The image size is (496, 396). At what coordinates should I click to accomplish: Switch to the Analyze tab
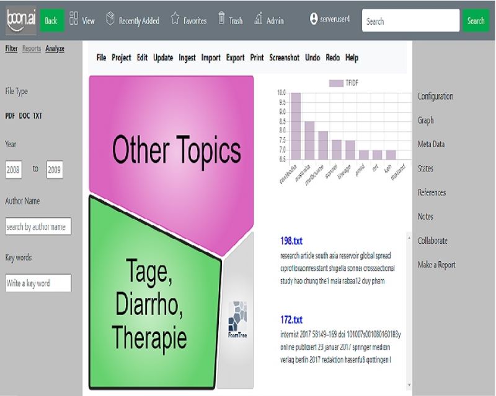pos(55,49)
